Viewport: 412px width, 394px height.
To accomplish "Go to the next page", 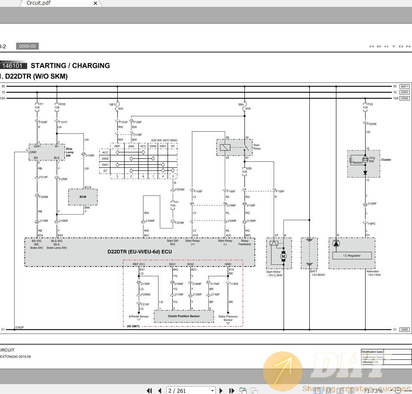I will point(221,391).
